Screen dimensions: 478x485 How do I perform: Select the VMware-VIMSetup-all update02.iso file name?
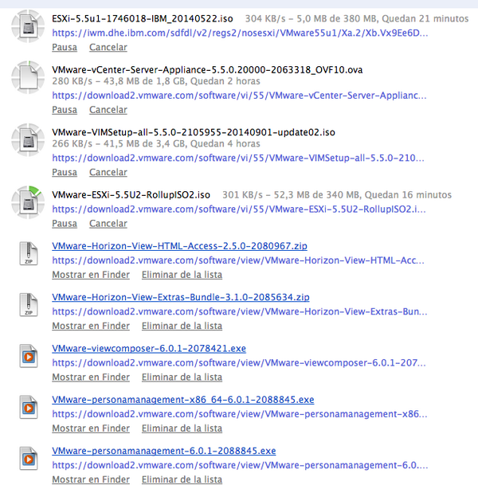(194, 132)
